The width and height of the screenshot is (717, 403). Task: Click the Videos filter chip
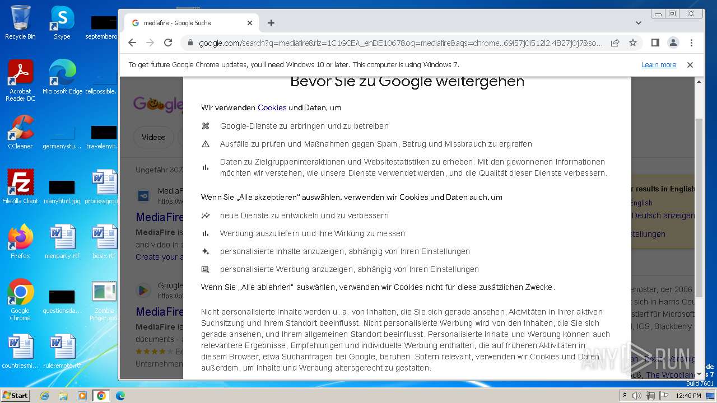(x=153, y=137)
